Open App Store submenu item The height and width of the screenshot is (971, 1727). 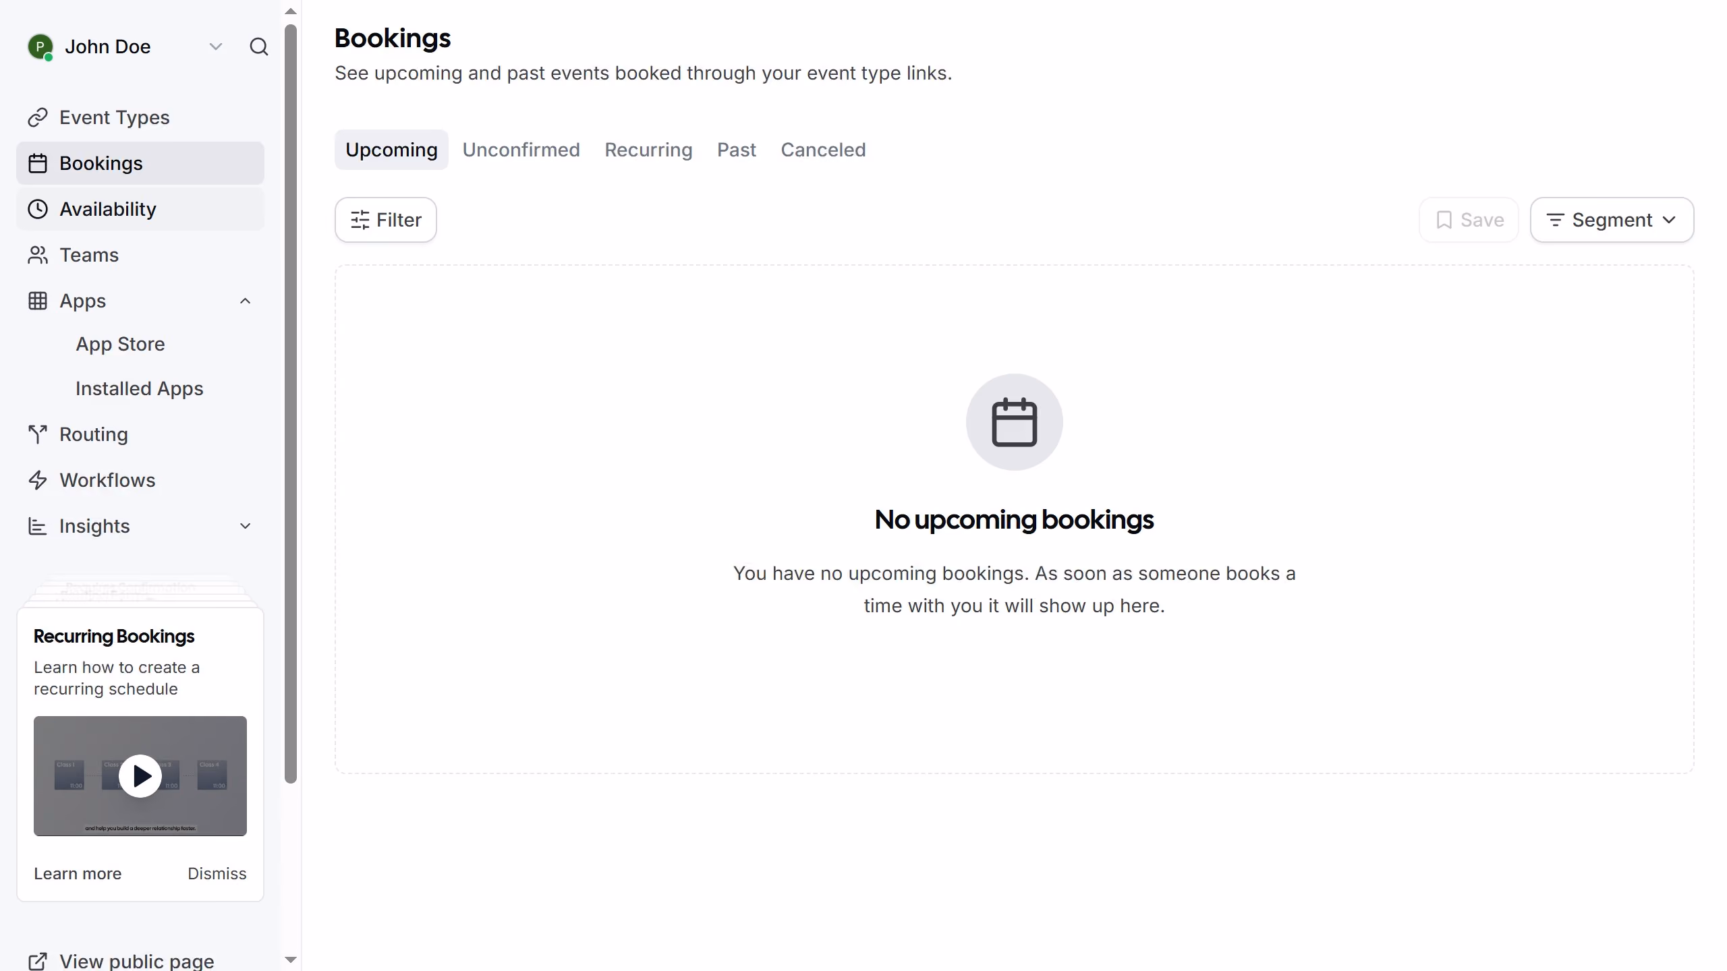120,344
